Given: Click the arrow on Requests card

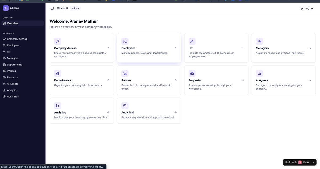Looking at the screenshot, I should tap(243, 80).
